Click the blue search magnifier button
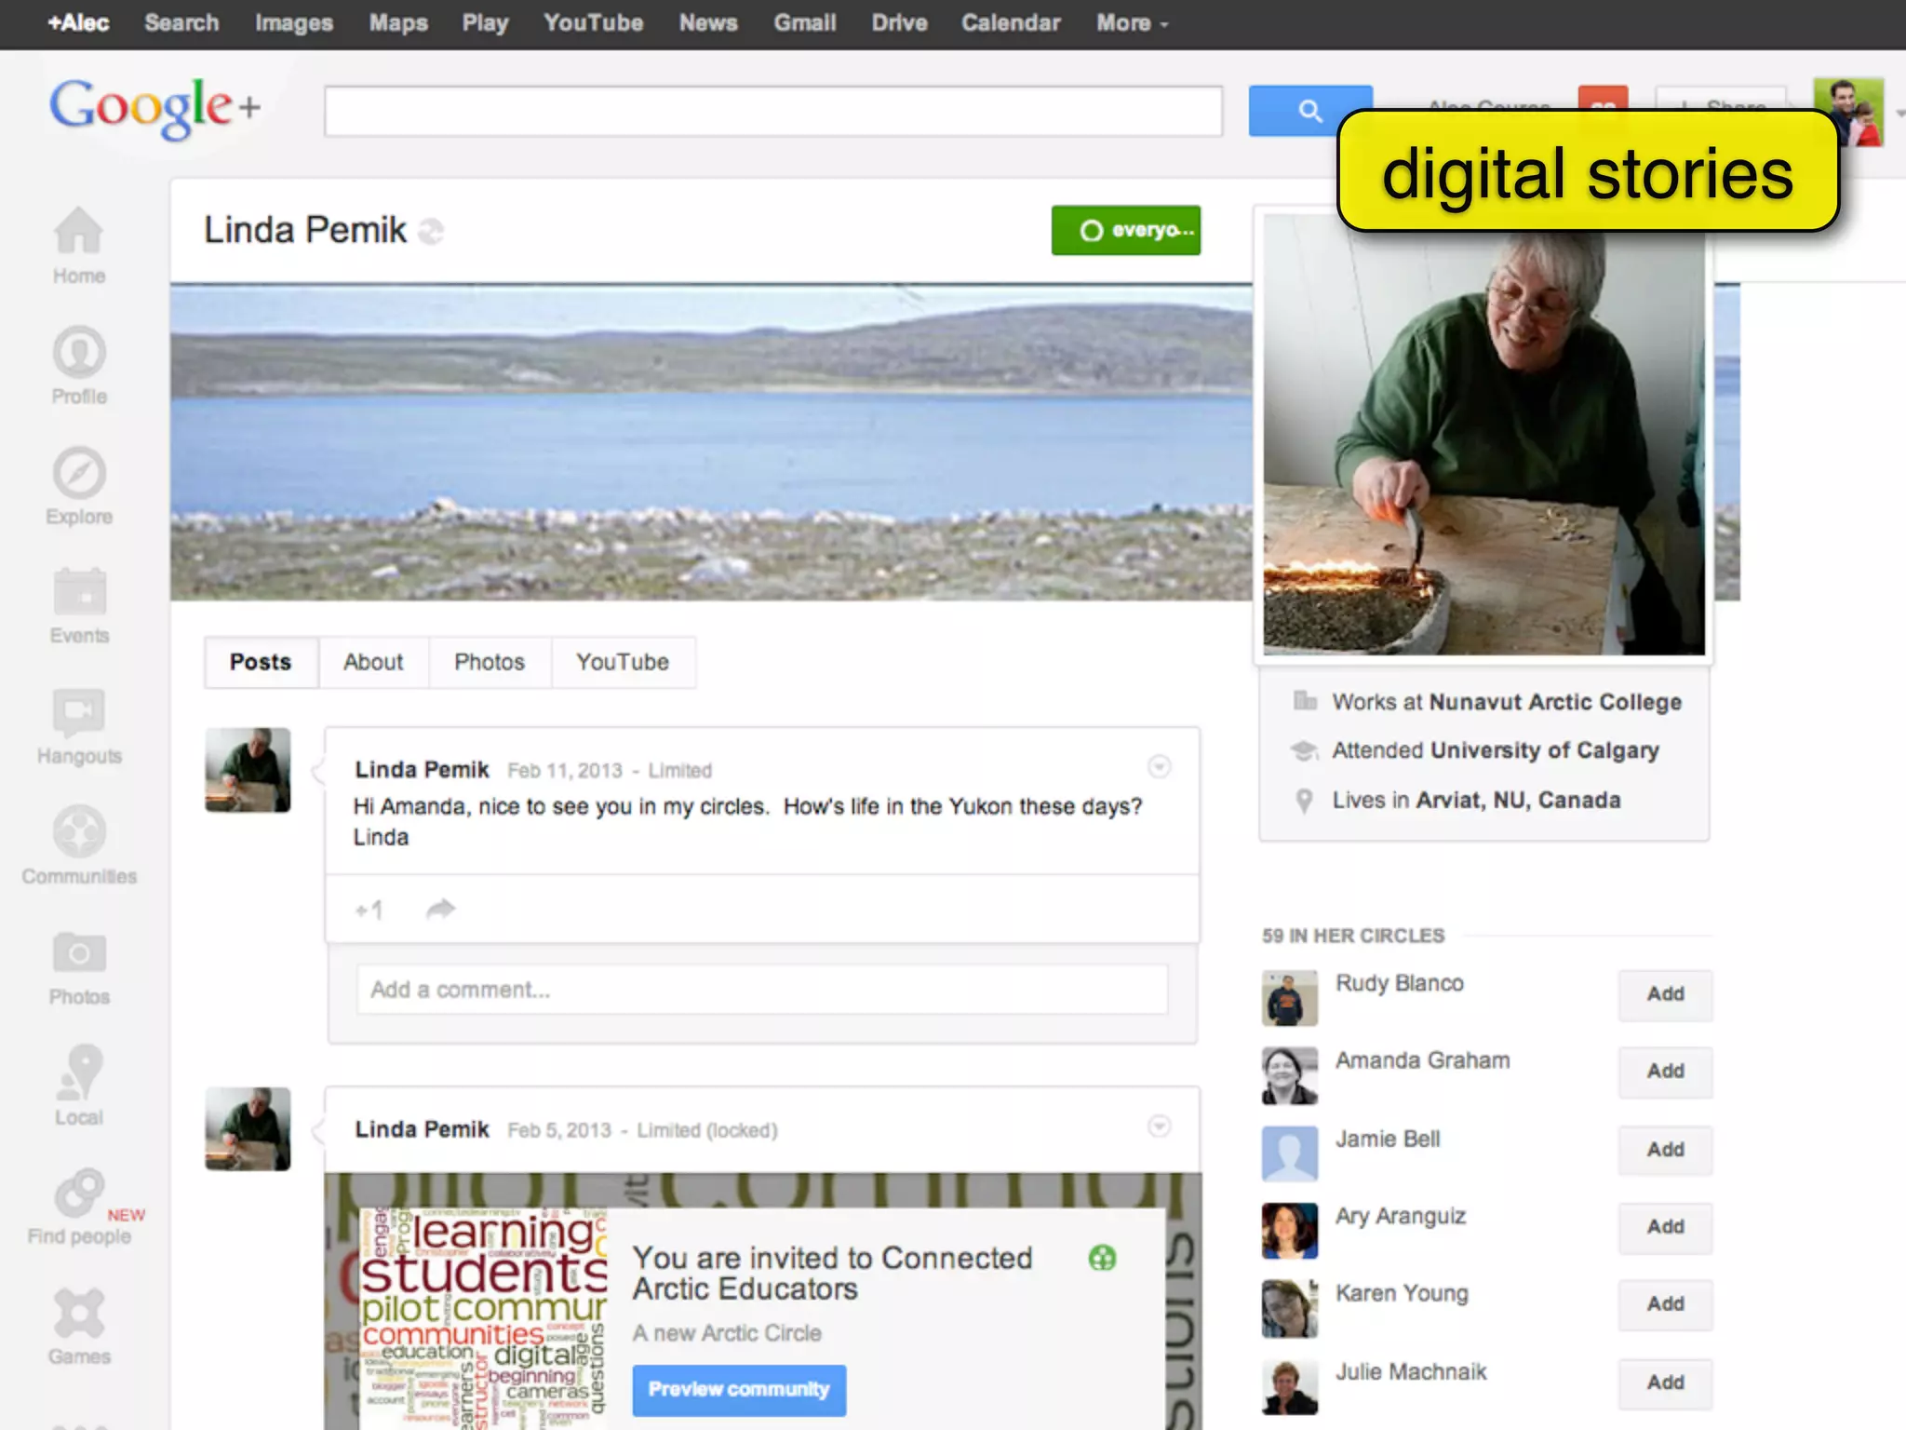The width and height of the screenshot is (1906, 1430). coord(1309,111)
